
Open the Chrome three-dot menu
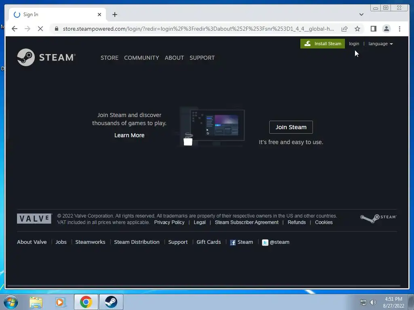point(399,29)
